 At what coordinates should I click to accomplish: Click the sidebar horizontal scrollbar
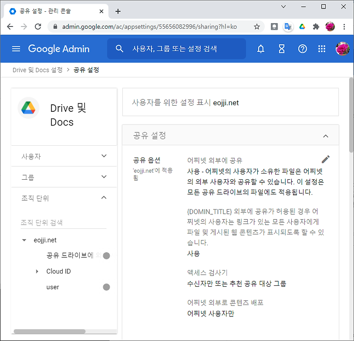pos(50,331)
